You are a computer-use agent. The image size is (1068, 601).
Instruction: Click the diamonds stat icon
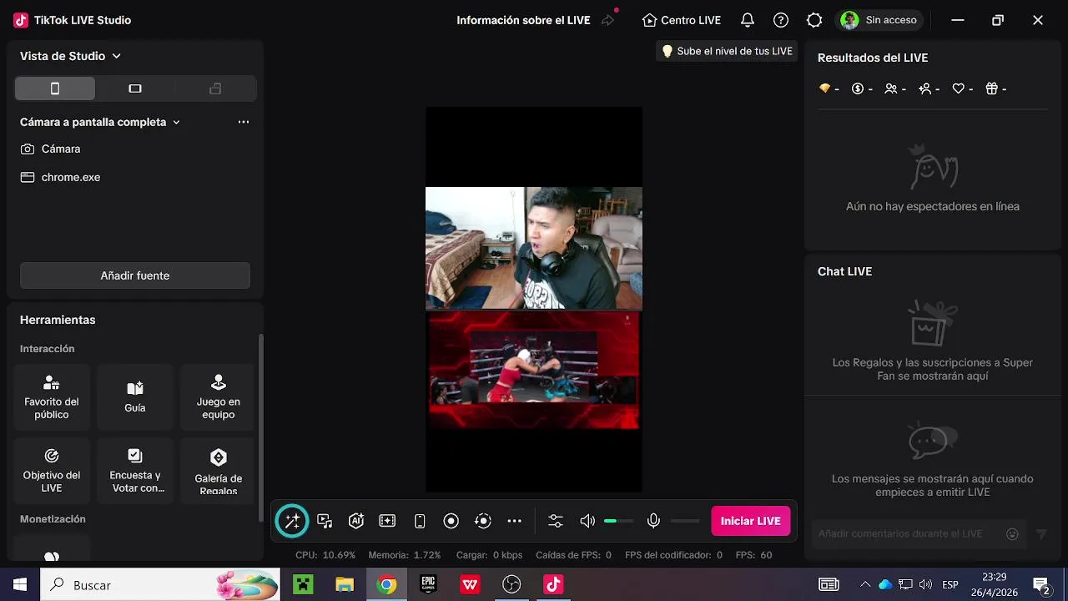[x=825, y=88]
